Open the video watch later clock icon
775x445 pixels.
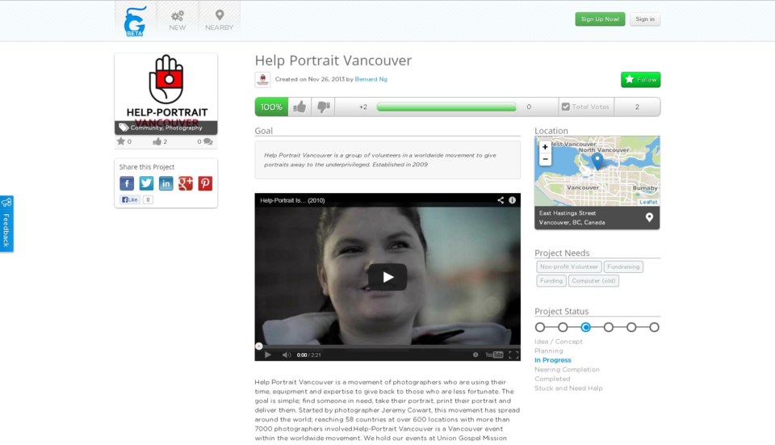(x=475, y=355)
